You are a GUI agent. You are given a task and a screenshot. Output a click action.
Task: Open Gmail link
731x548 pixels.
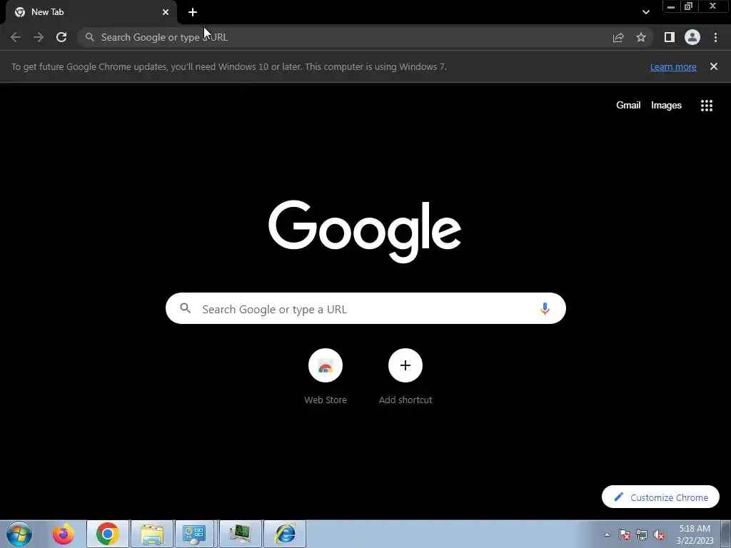click(628, 106)
